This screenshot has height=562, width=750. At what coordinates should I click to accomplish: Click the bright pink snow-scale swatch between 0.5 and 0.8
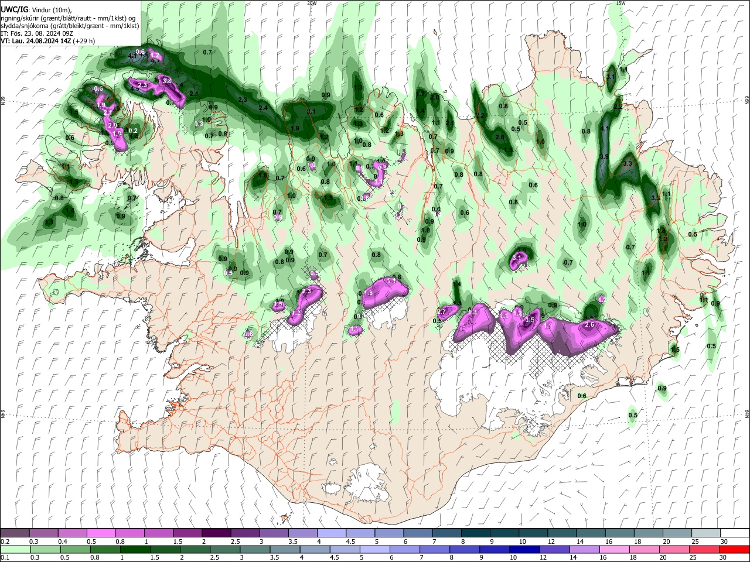[x=101, y=533]
